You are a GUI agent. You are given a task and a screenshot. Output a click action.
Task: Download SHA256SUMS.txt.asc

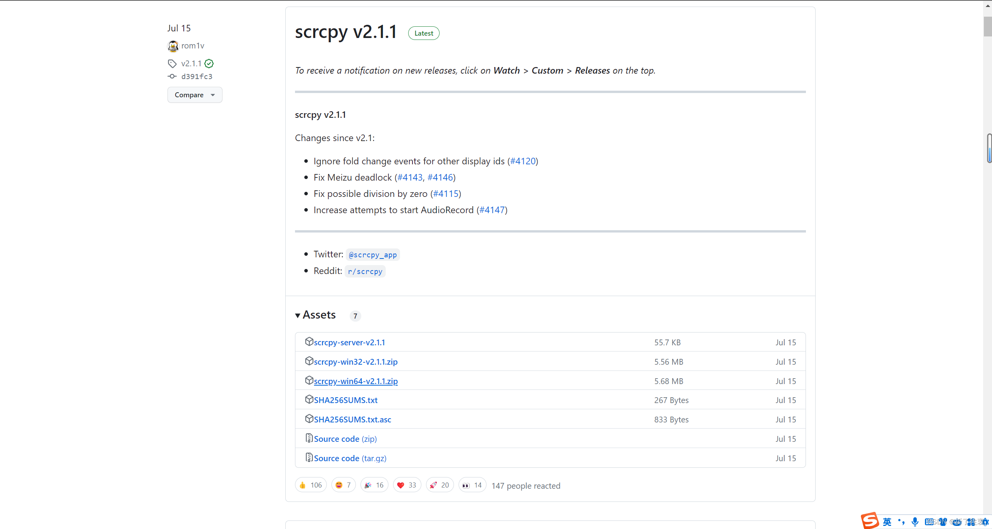352,420
